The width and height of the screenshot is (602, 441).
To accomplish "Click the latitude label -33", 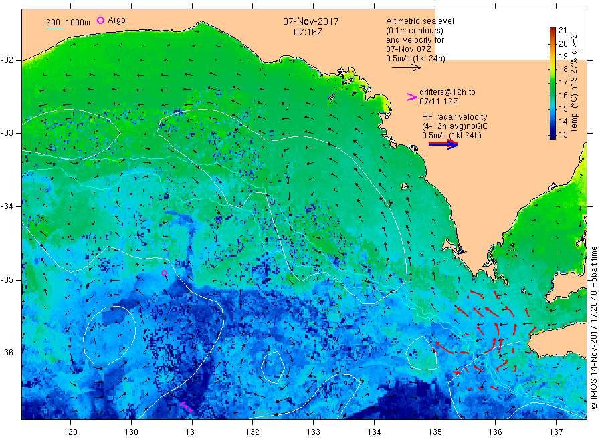I will [x=7, y=133].
